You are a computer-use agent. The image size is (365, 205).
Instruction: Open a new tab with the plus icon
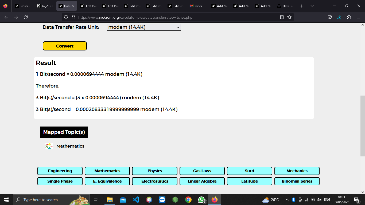(x=301, y=6)
